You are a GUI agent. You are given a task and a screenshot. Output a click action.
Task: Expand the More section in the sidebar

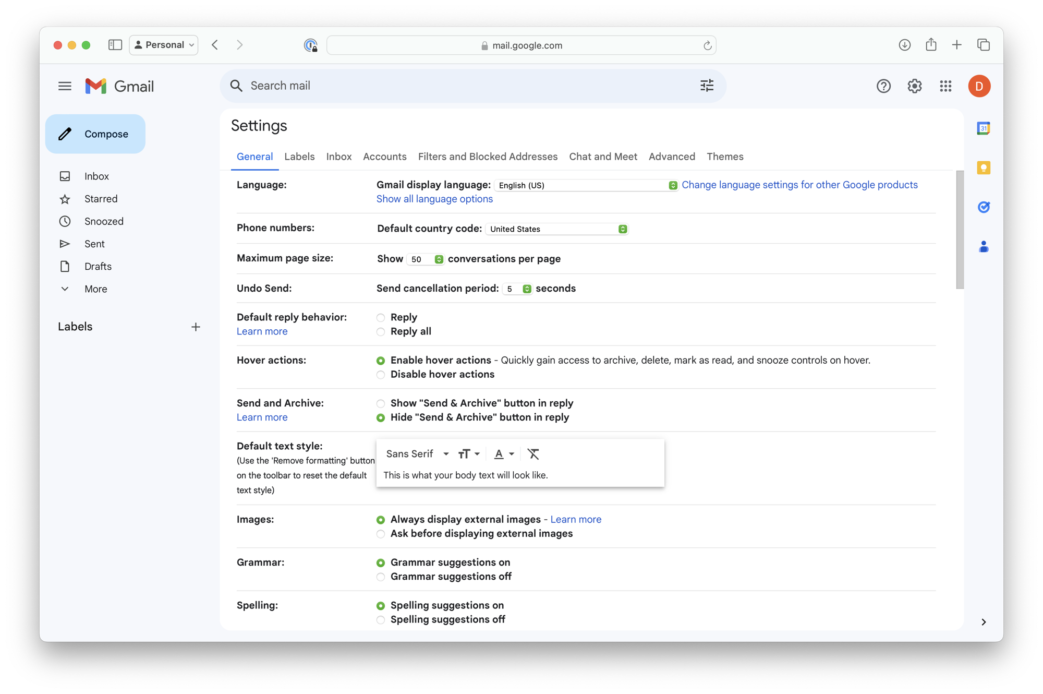tap(95, 289)
